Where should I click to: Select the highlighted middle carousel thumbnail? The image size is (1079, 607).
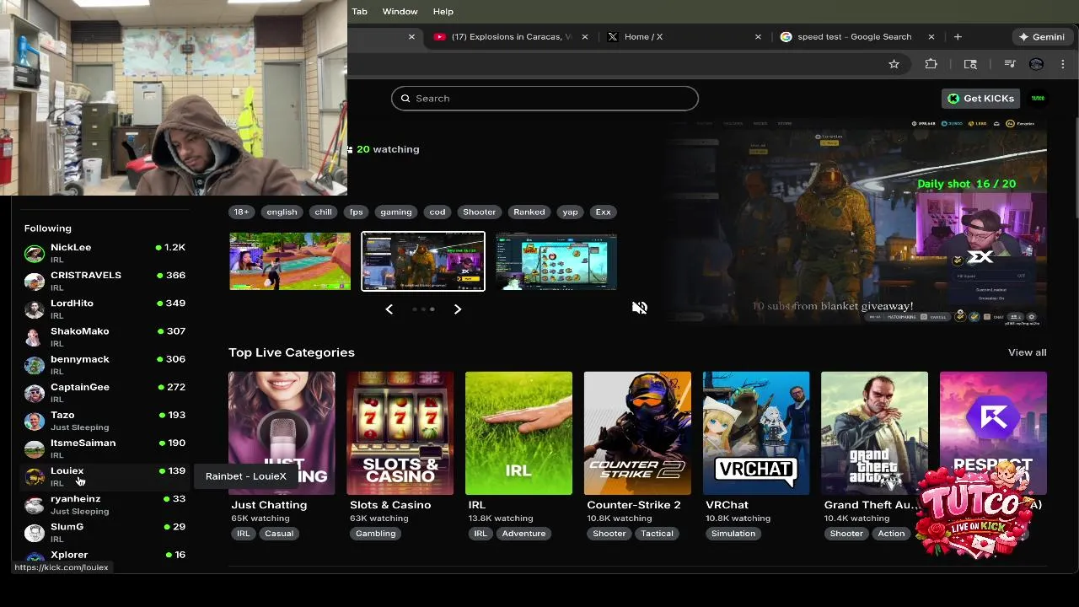[x=423, y=261]
